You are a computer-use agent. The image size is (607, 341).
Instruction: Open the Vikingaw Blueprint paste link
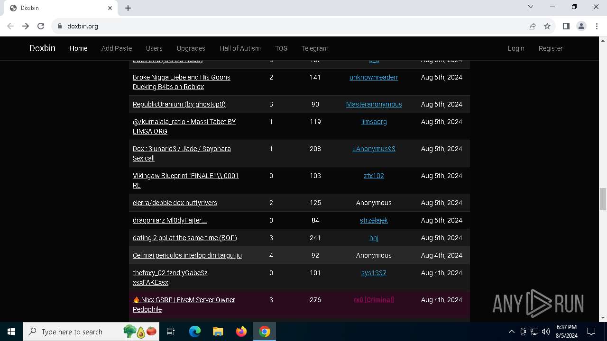click(186, 180)
